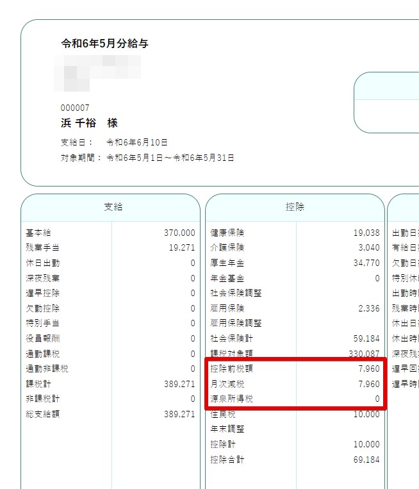419x489 pixels.
Task: Click 課税計 amount 389,271
Action: [x=179, y=385]
